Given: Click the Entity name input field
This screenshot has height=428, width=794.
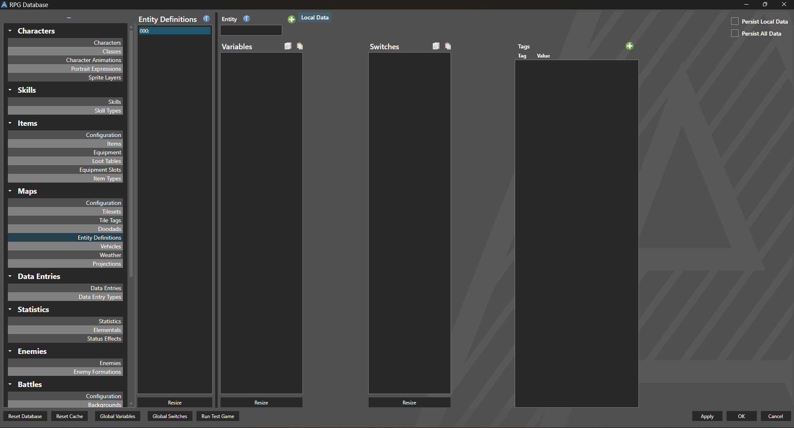Looking at the screenshot, I should coord(251,31).
